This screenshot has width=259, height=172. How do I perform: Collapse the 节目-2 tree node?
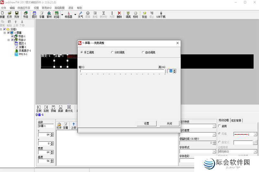click(9, 40)
